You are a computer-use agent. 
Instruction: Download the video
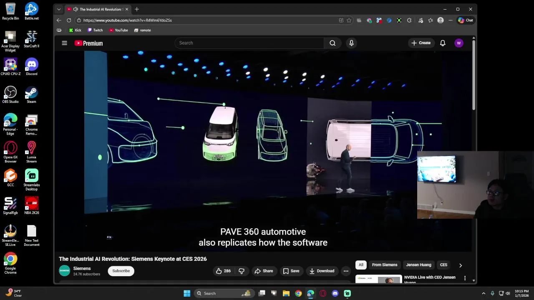coord(322,271)
